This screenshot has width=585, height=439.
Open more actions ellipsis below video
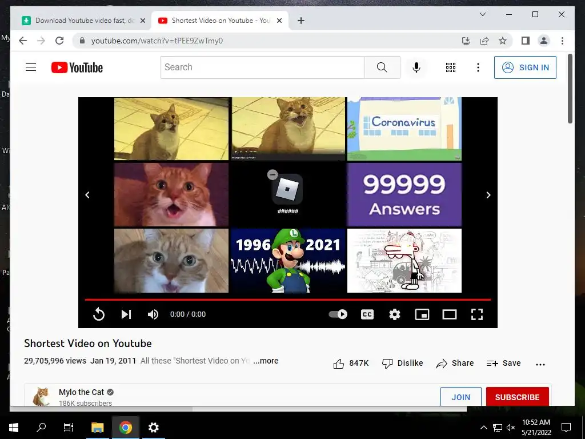pyautogui.click(x=540, y=364)
